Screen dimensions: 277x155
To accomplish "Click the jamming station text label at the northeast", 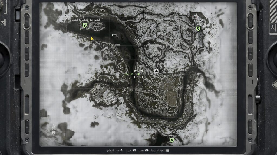I will click(x=198, y=23).
